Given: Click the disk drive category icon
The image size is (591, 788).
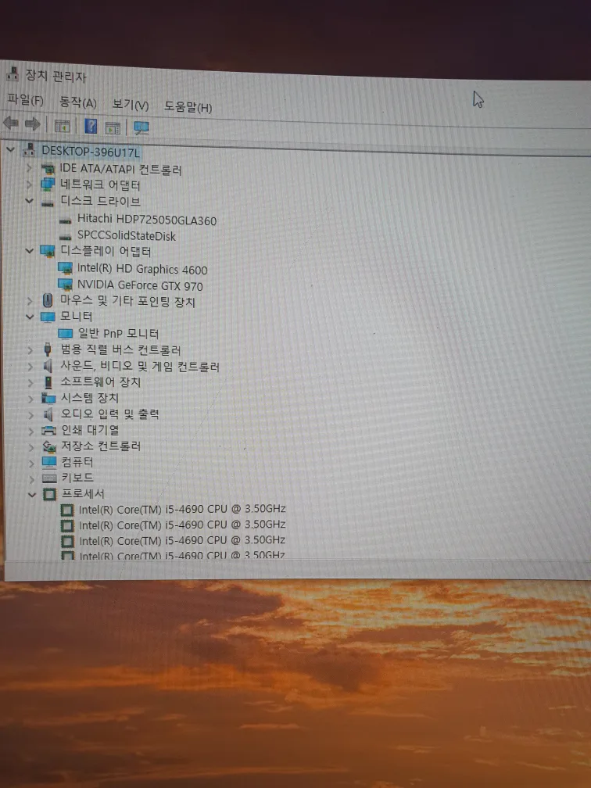Looking at the screenshot, I should 47,203.
